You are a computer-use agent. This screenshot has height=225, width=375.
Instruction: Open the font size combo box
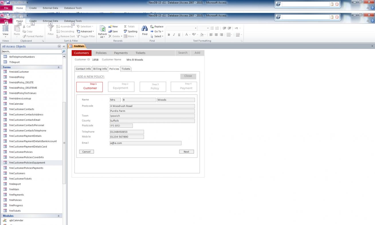tap(204, 28)
